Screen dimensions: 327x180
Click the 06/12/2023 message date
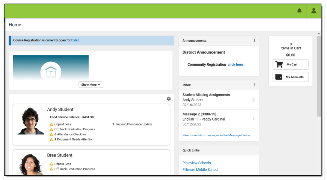point(192,124)
